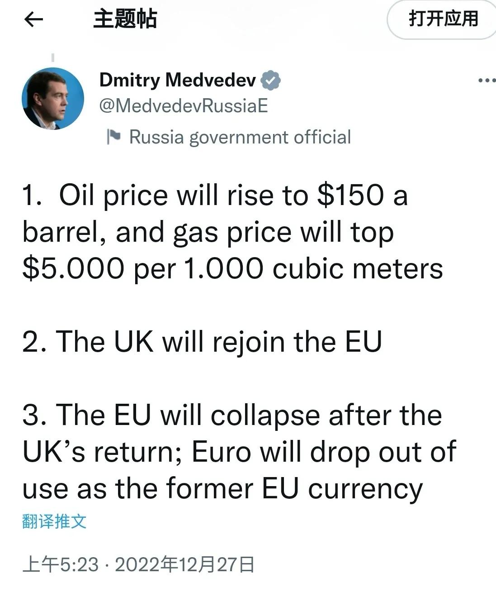This screenshot has height=597, width=496.
Task: Click the $5.000 per 1.000 cubic meters text
Action: tap(232, 268)
